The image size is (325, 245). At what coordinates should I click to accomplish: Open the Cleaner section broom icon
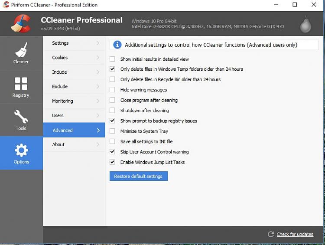pyautogui.click(x=21, y=50)
